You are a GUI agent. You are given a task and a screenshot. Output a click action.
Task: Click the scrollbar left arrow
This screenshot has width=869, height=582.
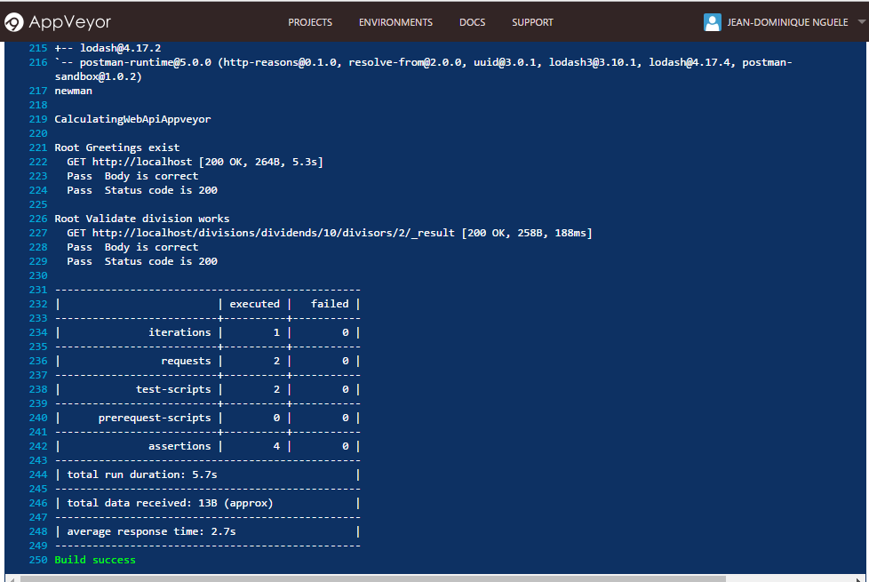[x=10, y=578]
